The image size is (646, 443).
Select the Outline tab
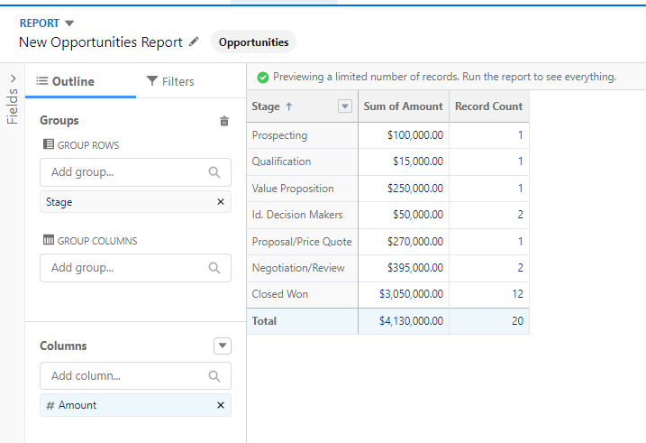65,81
